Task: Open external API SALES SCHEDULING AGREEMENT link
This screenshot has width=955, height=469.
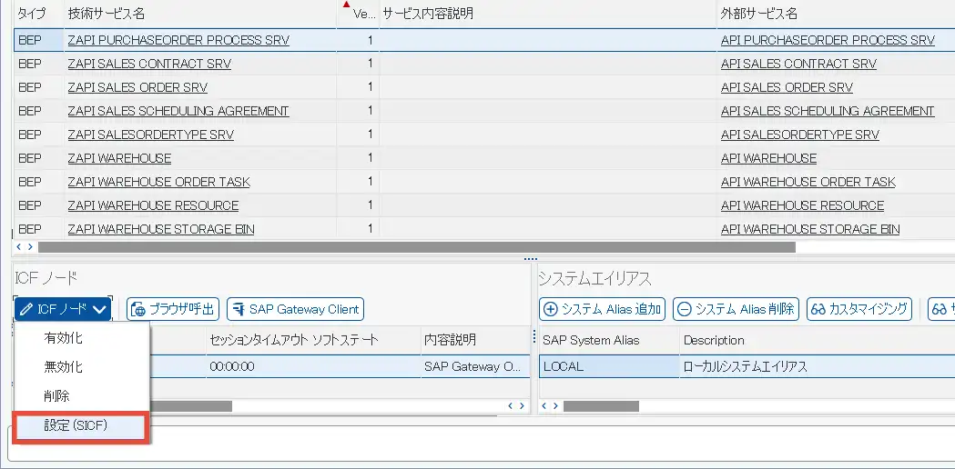Action: click(x=828, y=111)
